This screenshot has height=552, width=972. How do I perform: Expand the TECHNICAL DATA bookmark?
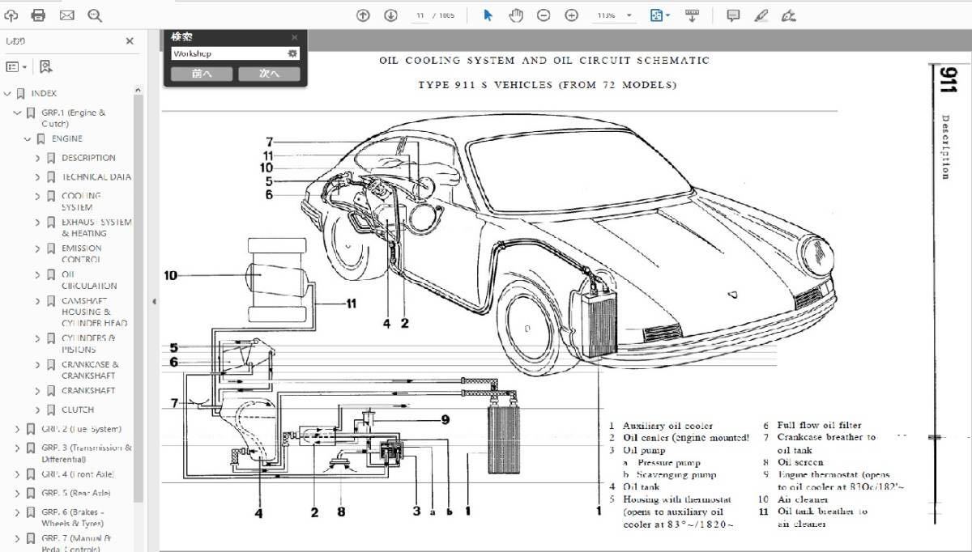37,176
